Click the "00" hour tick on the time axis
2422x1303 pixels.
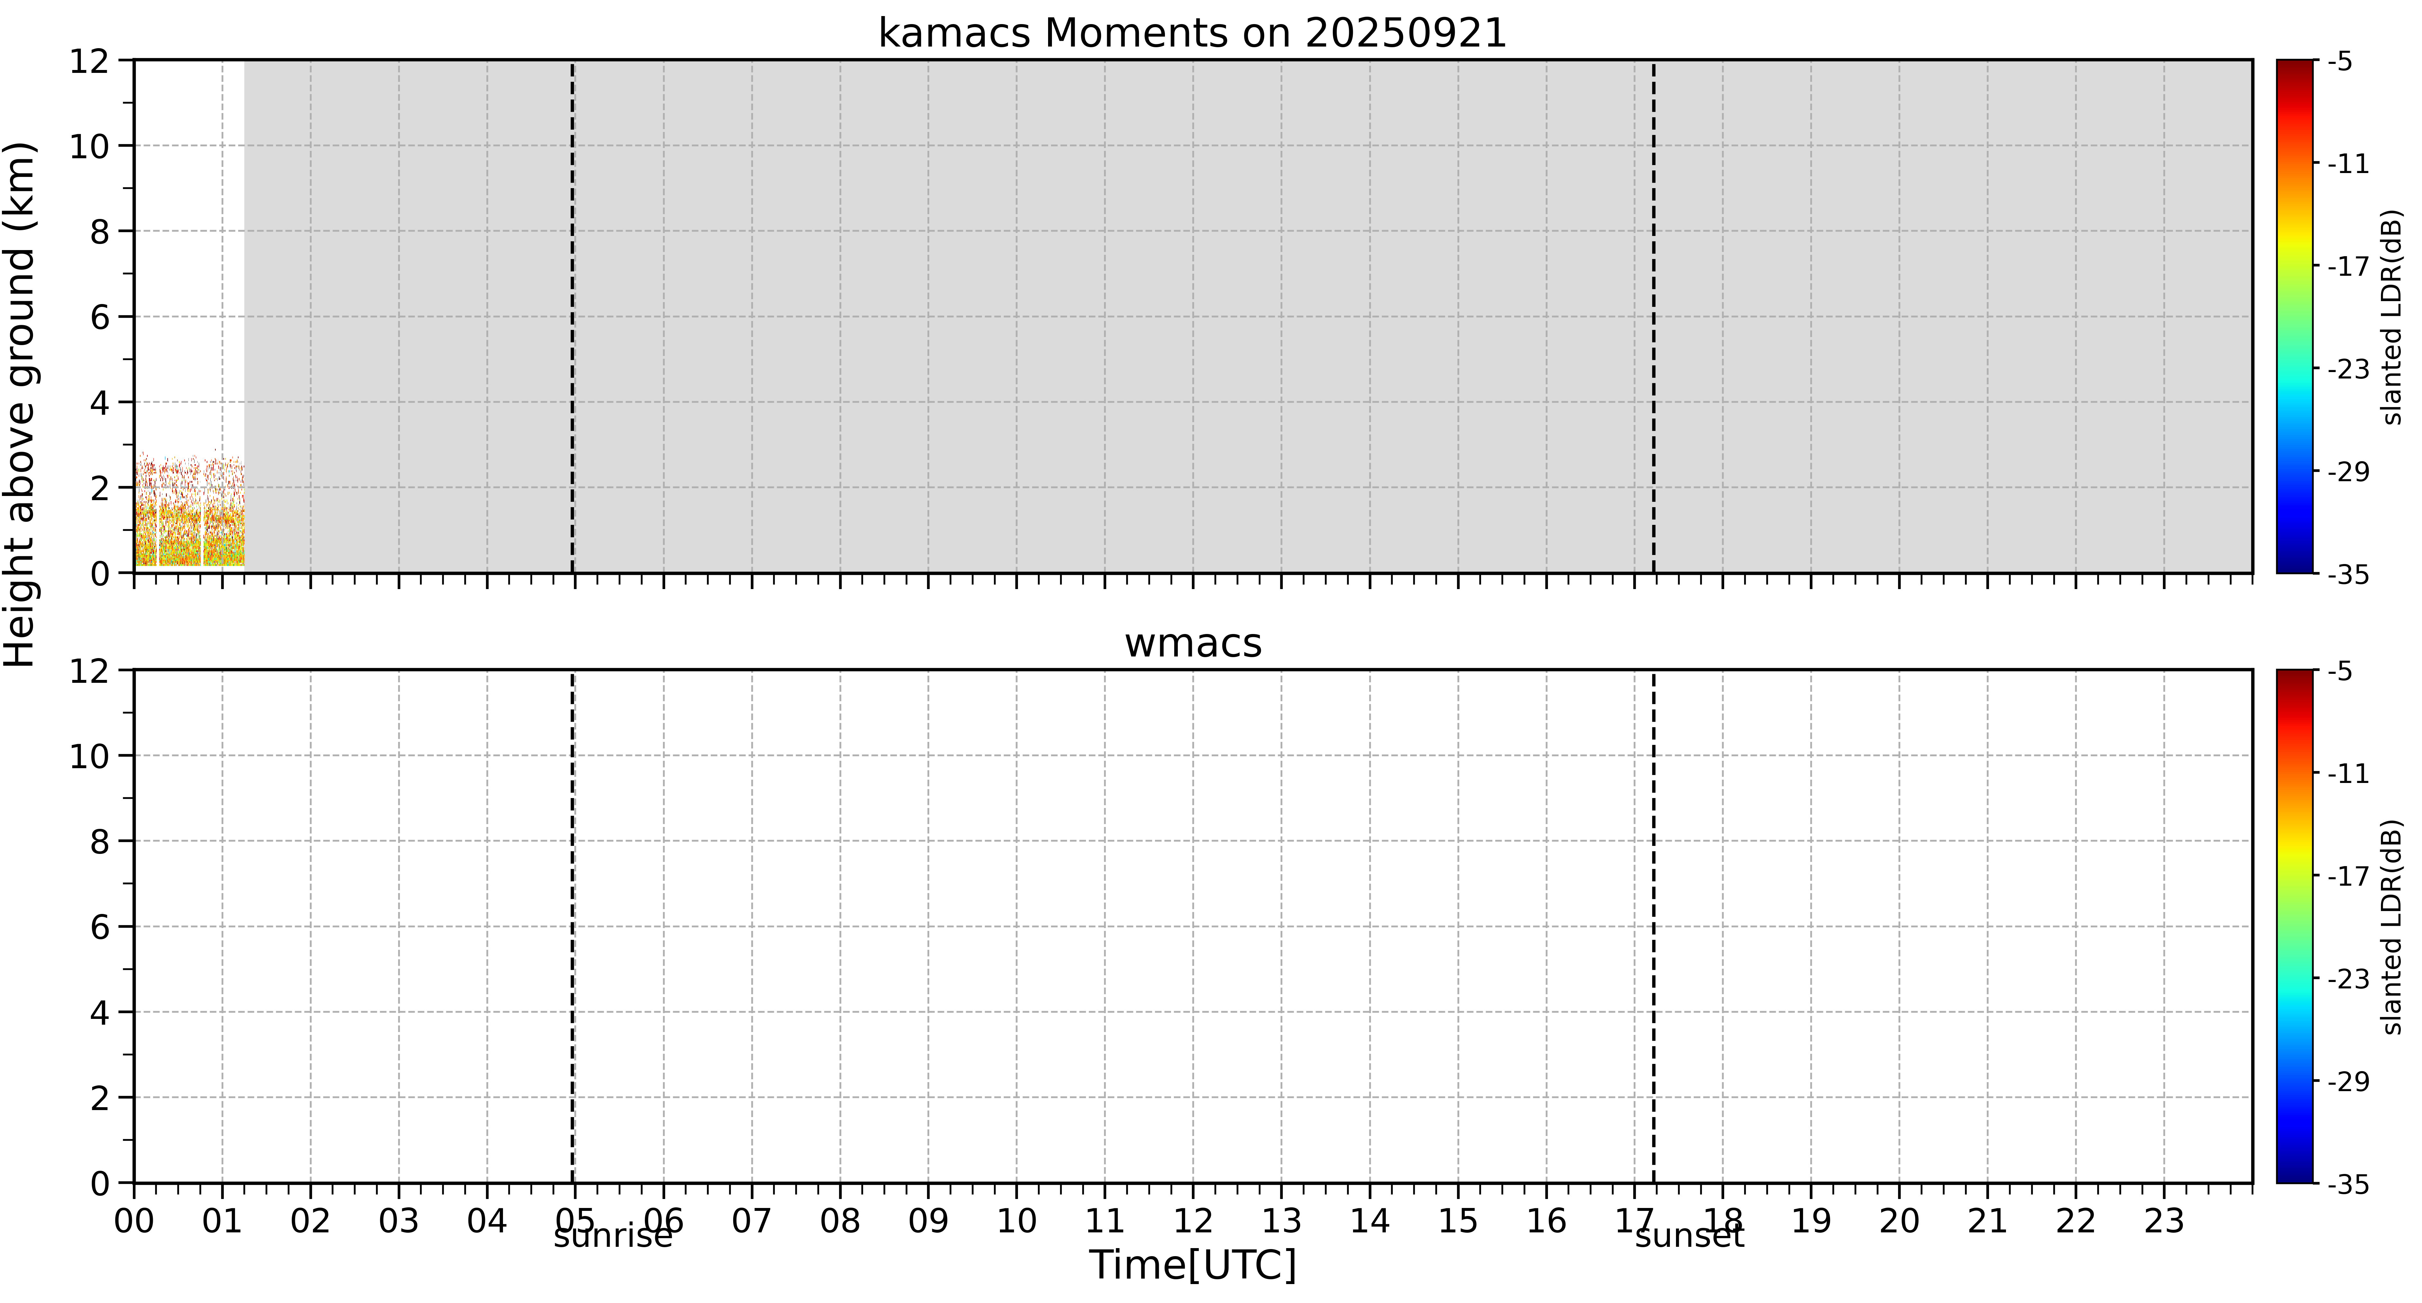click(135, 1221)
